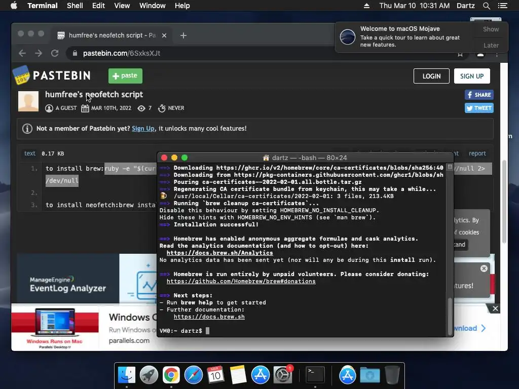
Task: Open Notes from the Dock
Action: [238, 375]
